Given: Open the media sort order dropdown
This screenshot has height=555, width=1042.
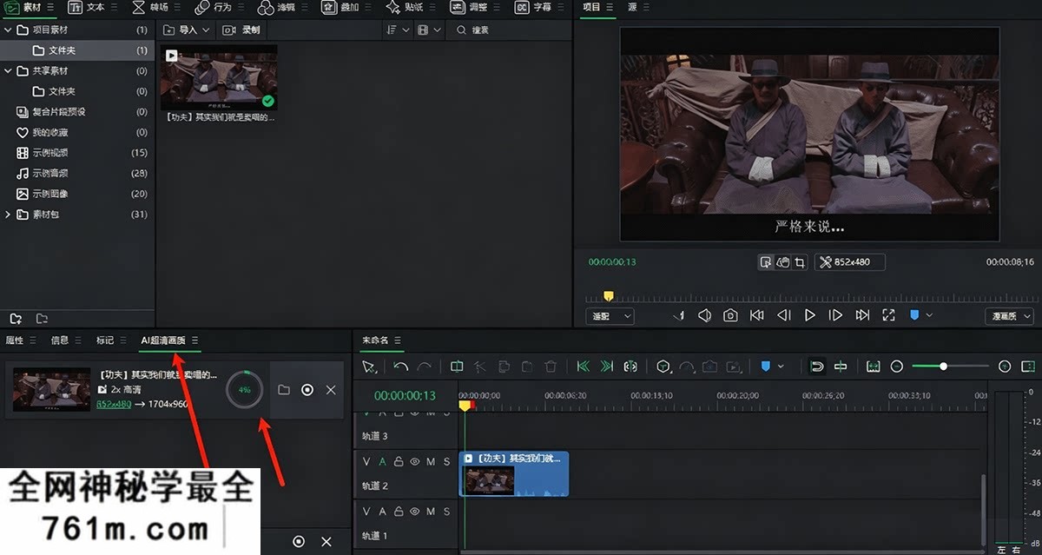Looking at the screenshot, I should tap(398, 30).
